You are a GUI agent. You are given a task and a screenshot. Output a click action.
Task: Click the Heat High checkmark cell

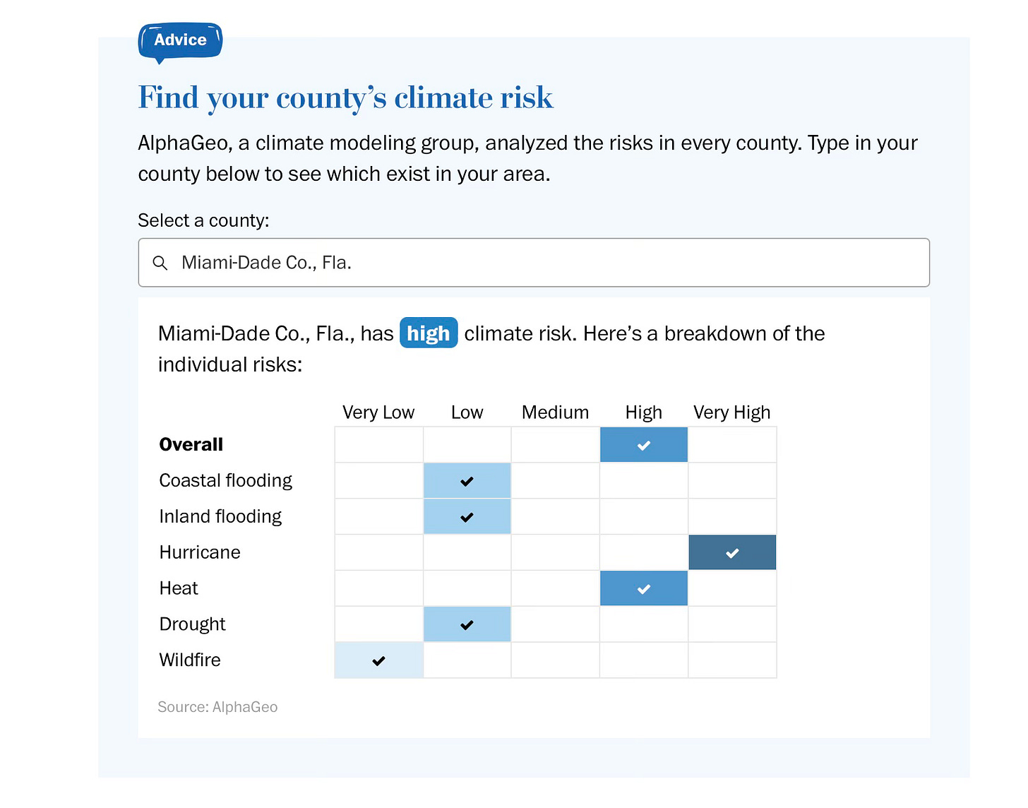[644, 588]
